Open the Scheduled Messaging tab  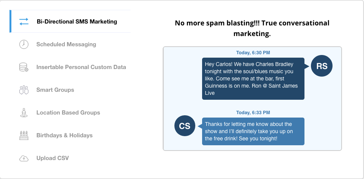click(66, 44)
